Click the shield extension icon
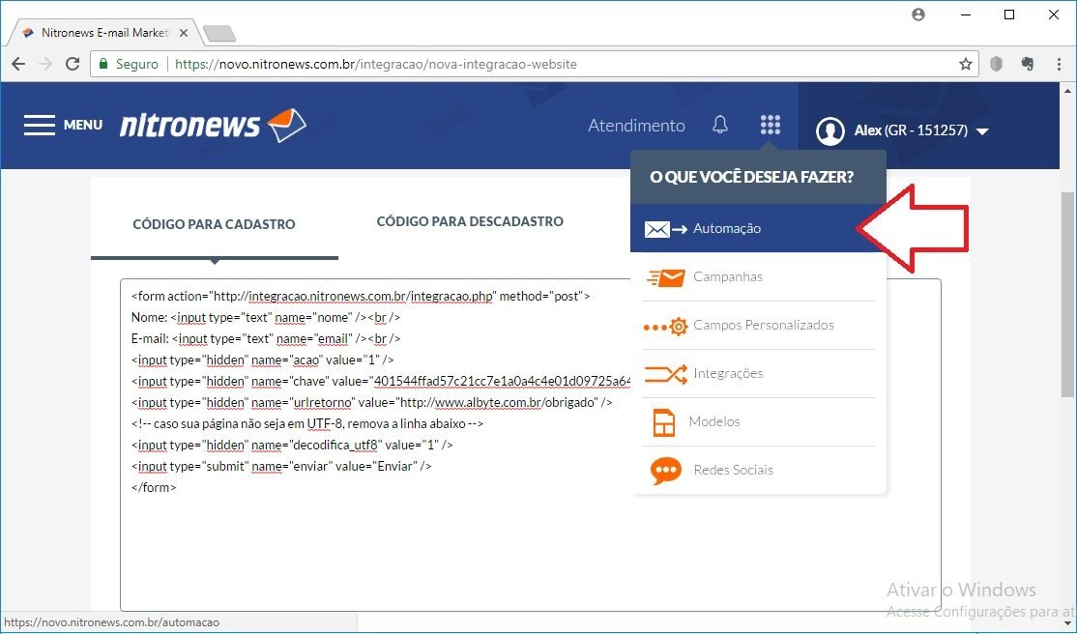This screenshot has height=634, width=1077. 996,64
